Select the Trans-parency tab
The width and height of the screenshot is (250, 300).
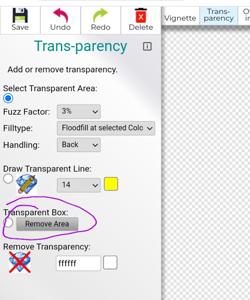tap(219, 16)
